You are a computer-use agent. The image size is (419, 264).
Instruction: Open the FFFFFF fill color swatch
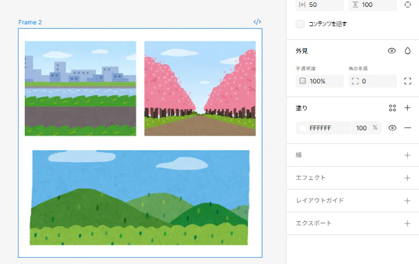303,128
